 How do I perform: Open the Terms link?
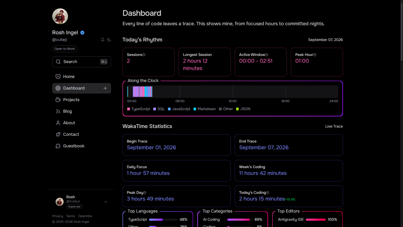71,216
